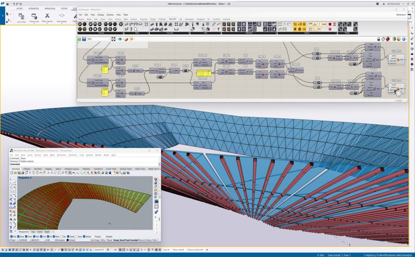Click the Rhino Open file folder icon
The image size is (415, 257).
coord(15,173)
